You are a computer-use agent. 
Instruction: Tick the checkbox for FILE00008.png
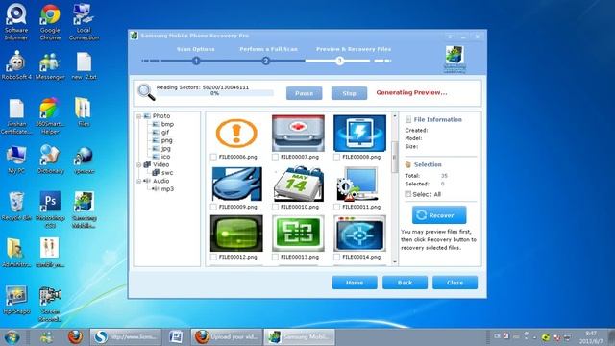click(336, 157)
